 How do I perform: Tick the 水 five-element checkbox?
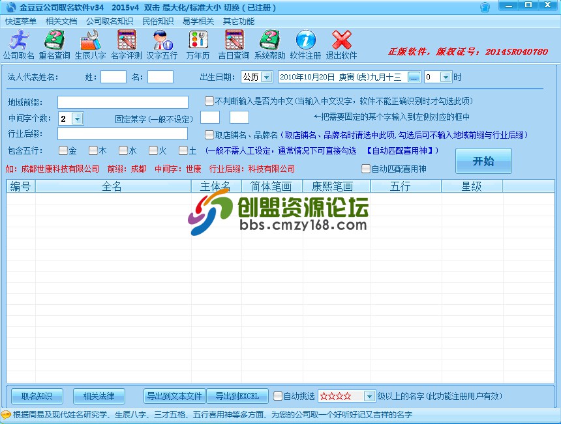[123, 150]
